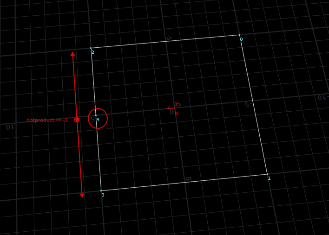Viewport: 329px width, 235px height.
Task: Select point 2 at the top-left corner
Action: point(91,48)
